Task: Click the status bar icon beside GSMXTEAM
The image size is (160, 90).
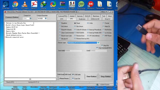Action: click(x=97, y=84)
